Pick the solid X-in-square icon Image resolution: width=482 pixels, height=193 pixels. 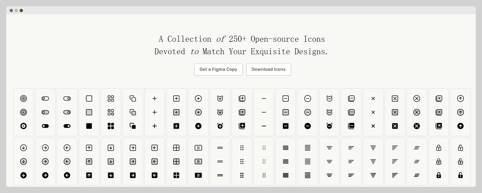point(395,126)
